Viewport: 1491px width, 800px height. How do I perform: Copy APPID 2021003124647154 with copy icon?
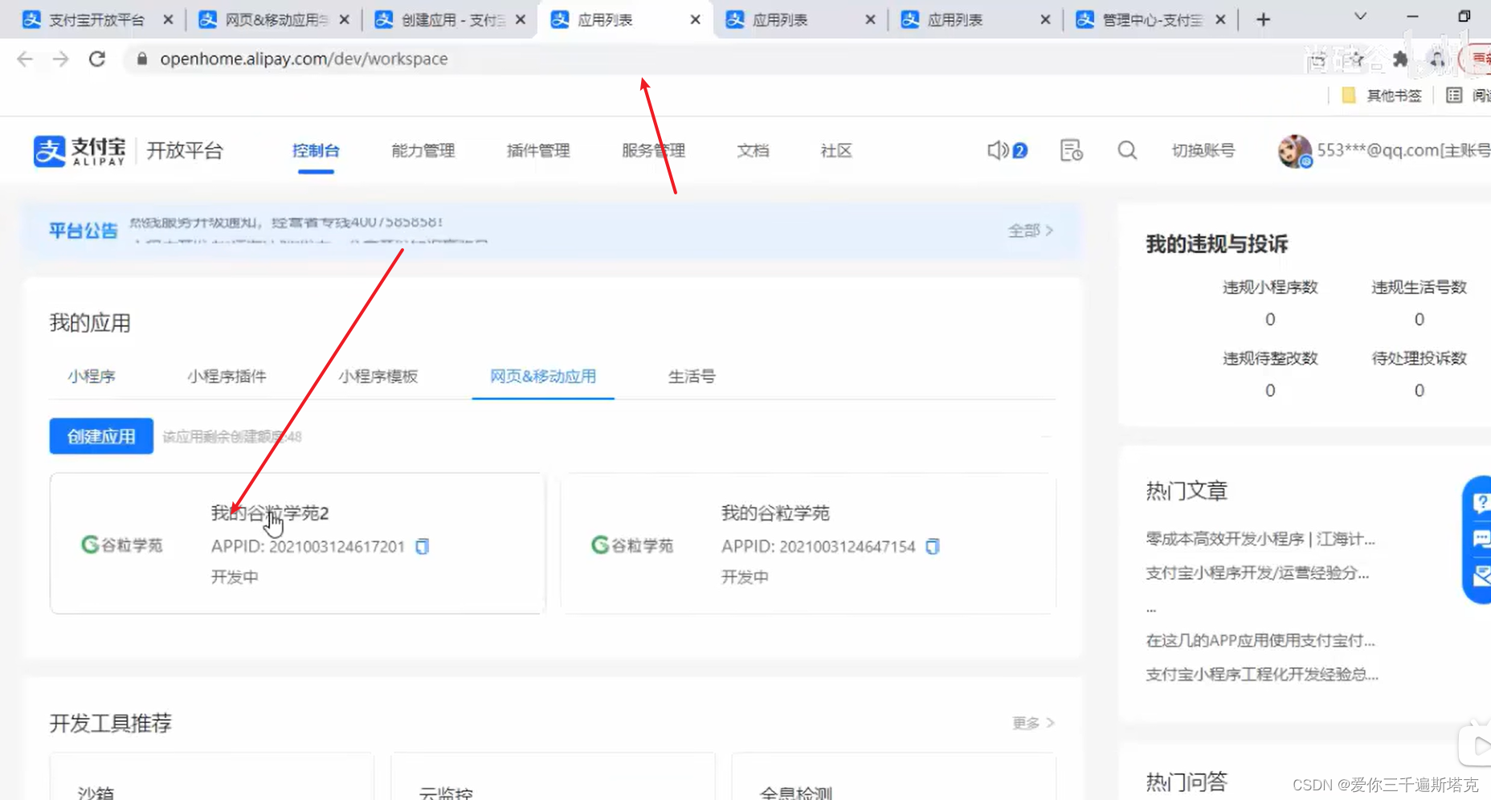pyautogui.click(x=933, y=546)
